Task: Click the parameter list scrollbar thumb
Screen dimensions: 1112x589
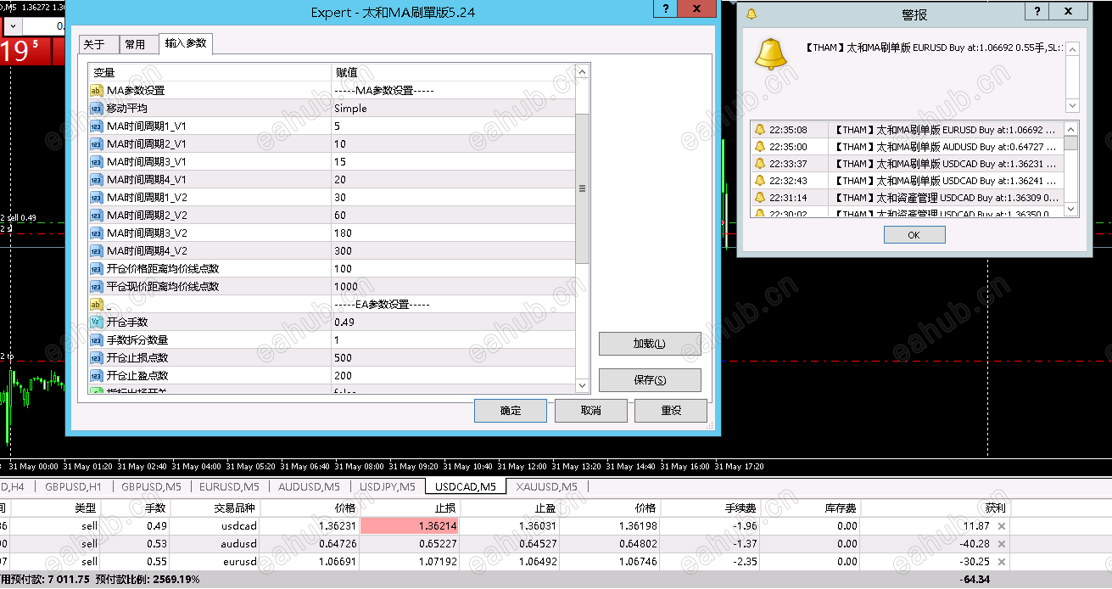Action: 582,188
